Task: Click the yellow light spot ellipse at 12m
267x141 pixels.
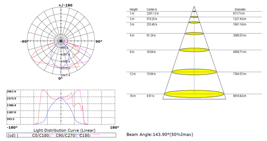Action: pos(194,72)
